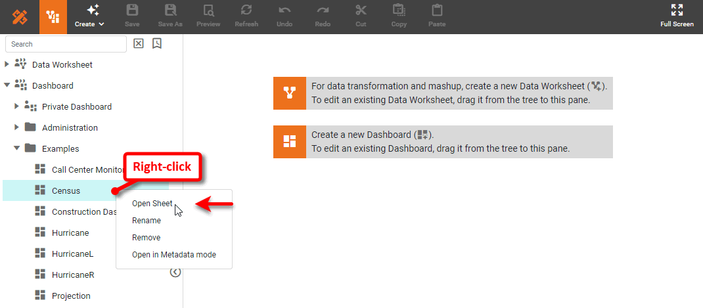Click the Save As toolbar icon
703x308 pixels.
pos(170,11)
